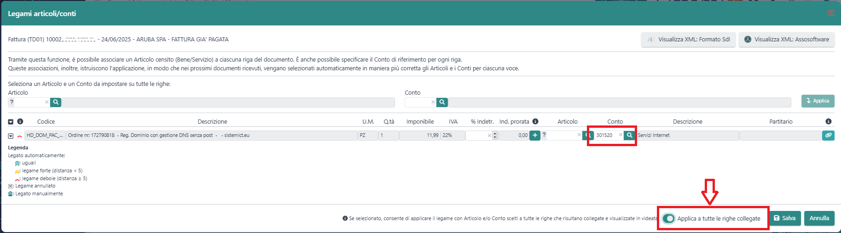This screenshot has height=233, width=841.
Task: Clear the row's Articolo field with the X
Action: pyautogui.click(x=579, y=135)
